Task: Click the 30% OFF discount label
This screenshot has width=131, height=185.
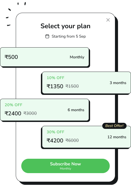Action: (56, 132)
